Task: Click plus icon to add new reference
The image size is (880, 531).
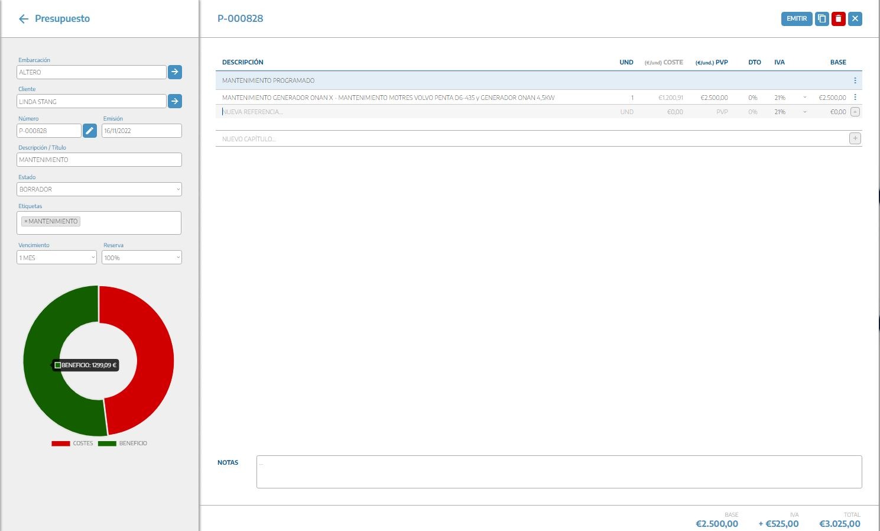Action: [x=855, y=112]
